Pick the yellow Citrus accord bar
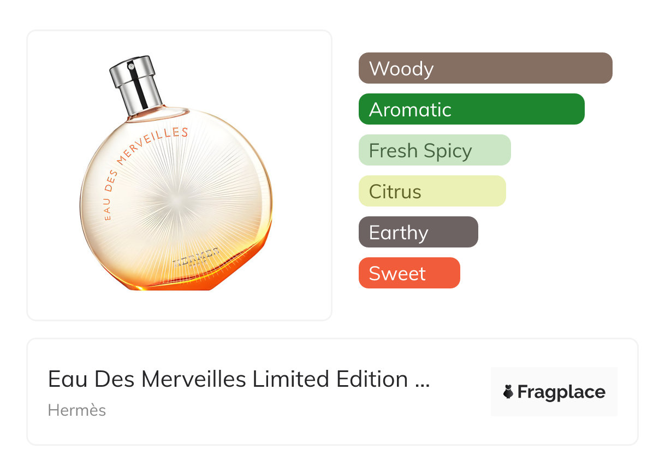The width and height of the screenshot is (665, 472). [x=432, y=191]
